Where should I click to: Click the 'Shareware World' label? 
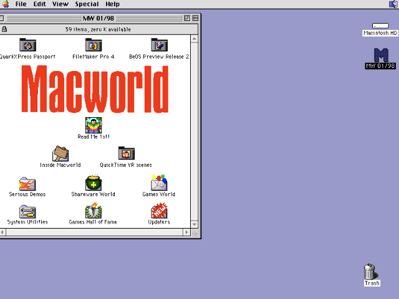coord(93,194)
